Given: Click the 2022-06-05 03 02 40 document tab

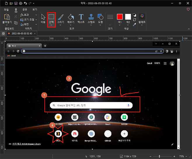Looking at the screenshot, I should click(21, 33).
